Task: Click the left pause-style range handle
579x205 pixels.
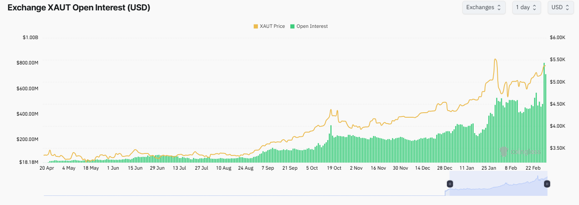Action: coord(450,184)
